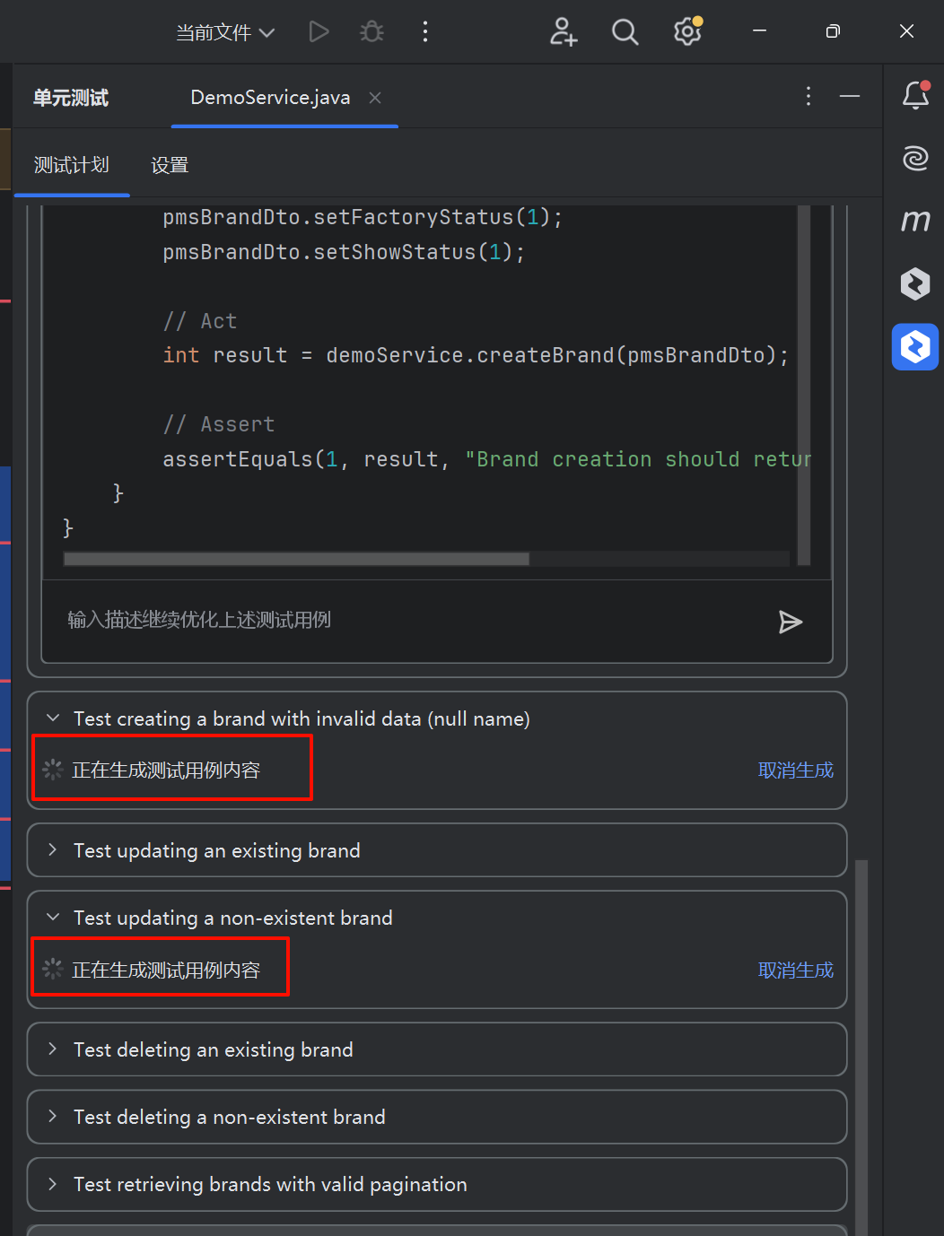Switch to the 设置 tab

[170, 165]
